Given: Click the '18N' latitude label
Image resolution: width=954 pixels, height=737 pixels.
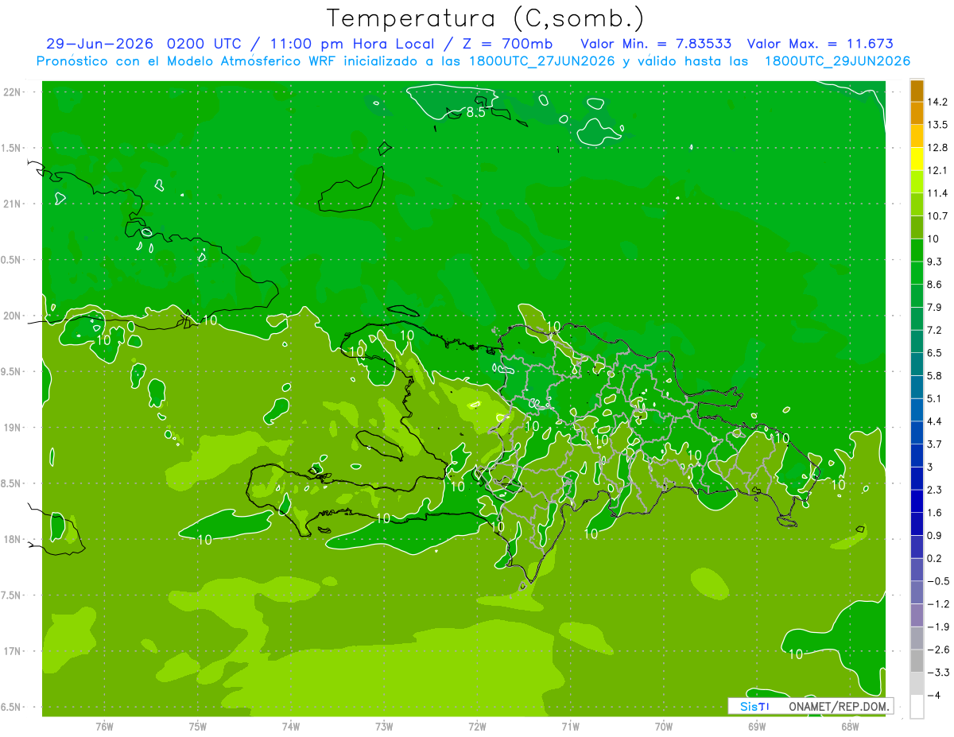Looking at the screenshot, I should coord(13,539).
